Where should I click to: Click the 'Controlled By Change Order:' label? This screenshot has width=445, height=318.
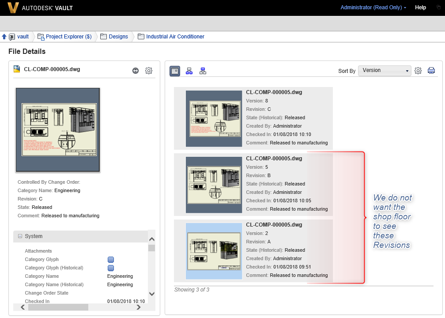point(49,182)
